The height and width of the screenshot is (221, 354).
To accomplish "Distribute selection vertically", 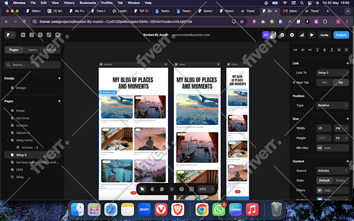I will 346,50.
